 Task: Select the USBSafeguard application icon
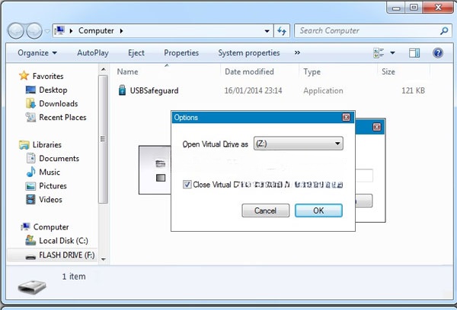(x=122, y=90)
